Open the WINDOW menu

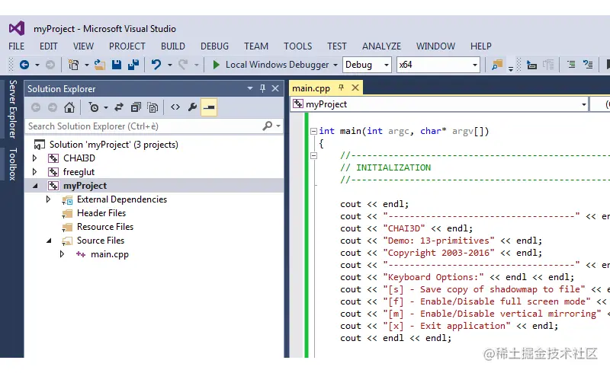point(435,46)
